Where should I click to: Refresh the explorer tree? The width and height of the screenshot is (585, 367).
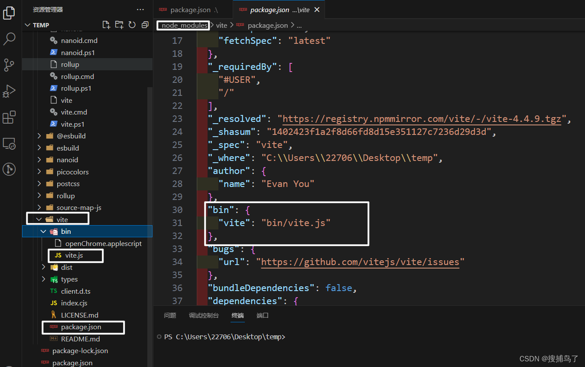tap(132, 25)
